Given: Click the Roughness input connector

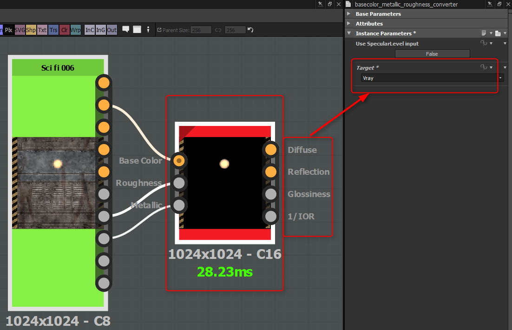Looking at the screenshot, I should point(179,183).
